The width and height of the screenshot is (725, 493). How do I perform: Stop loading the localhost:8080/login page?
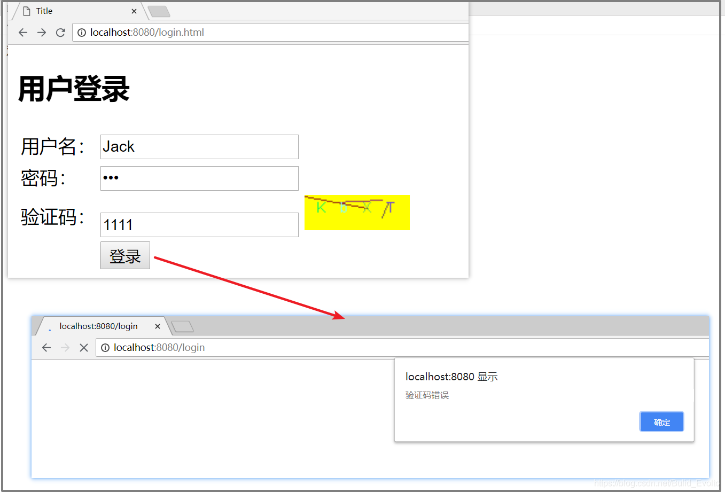click(x=84, y=348)
